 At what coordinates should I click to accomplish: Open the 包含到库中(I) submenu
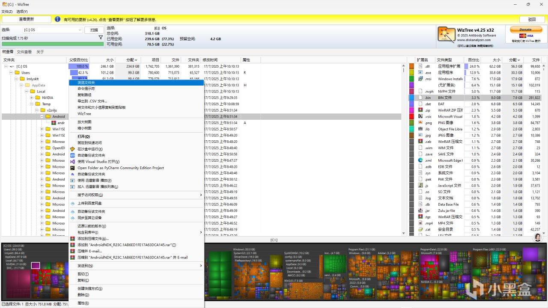point(136,232)
